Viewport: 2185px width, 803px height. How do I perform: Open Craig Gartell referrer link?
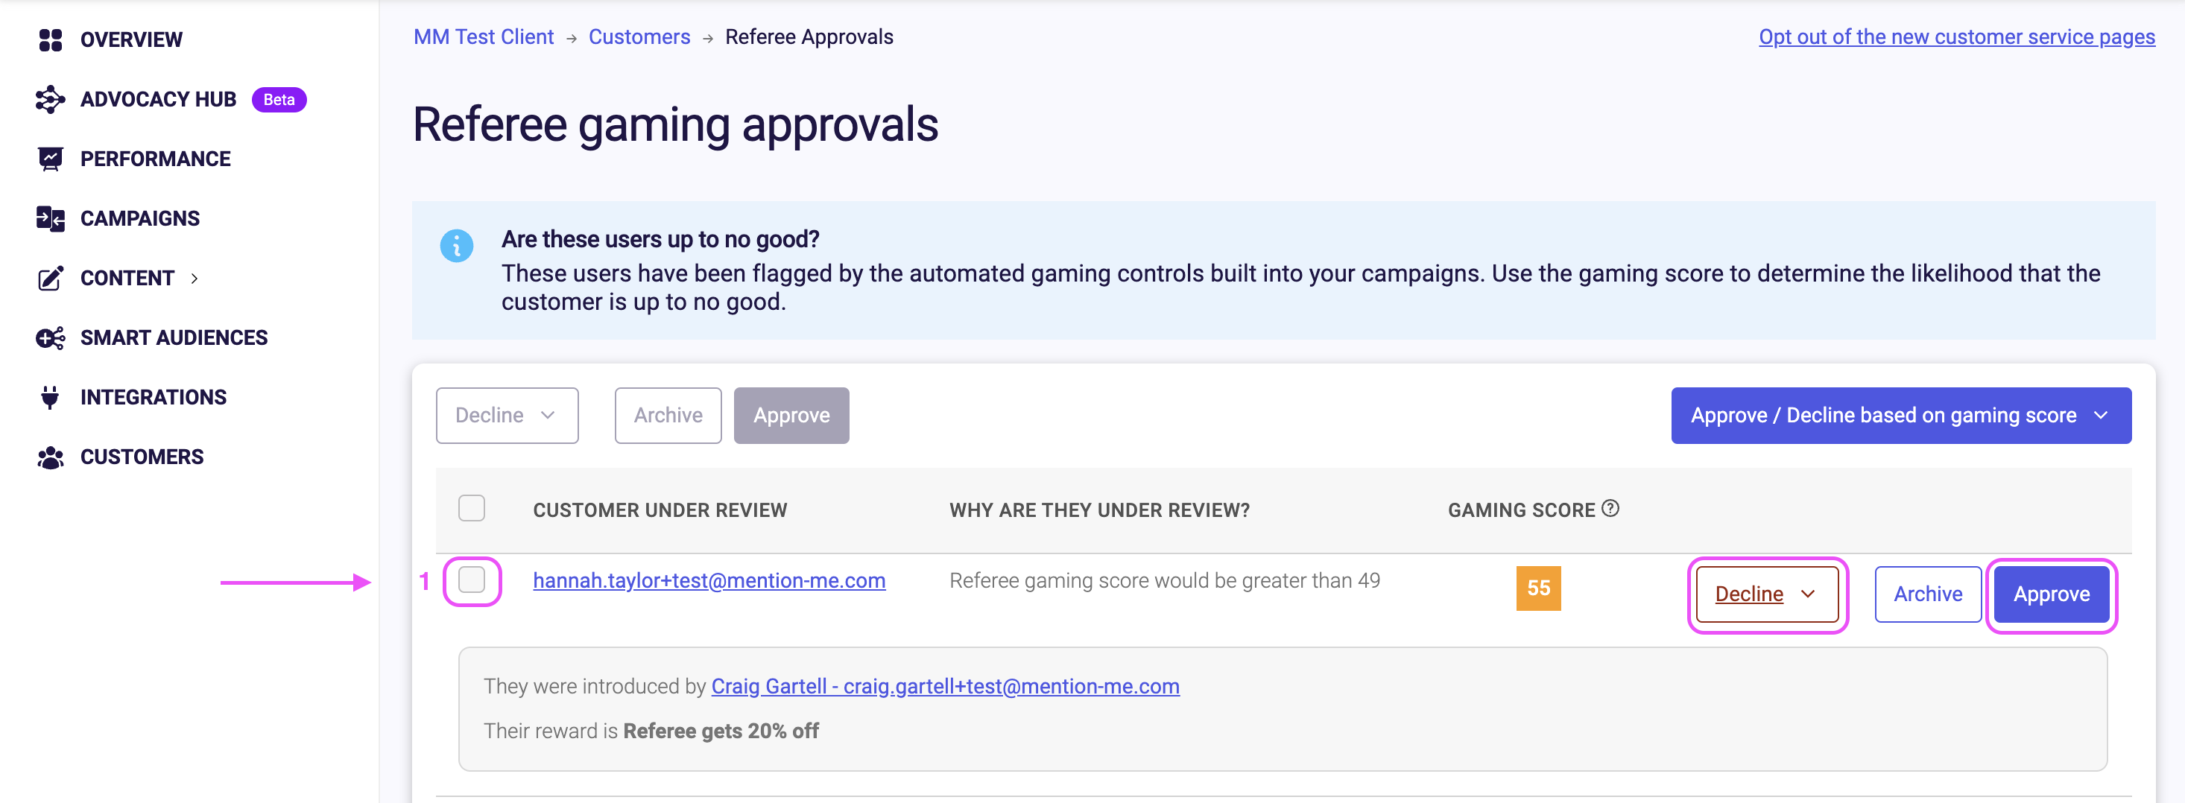[x=945, y=687]
